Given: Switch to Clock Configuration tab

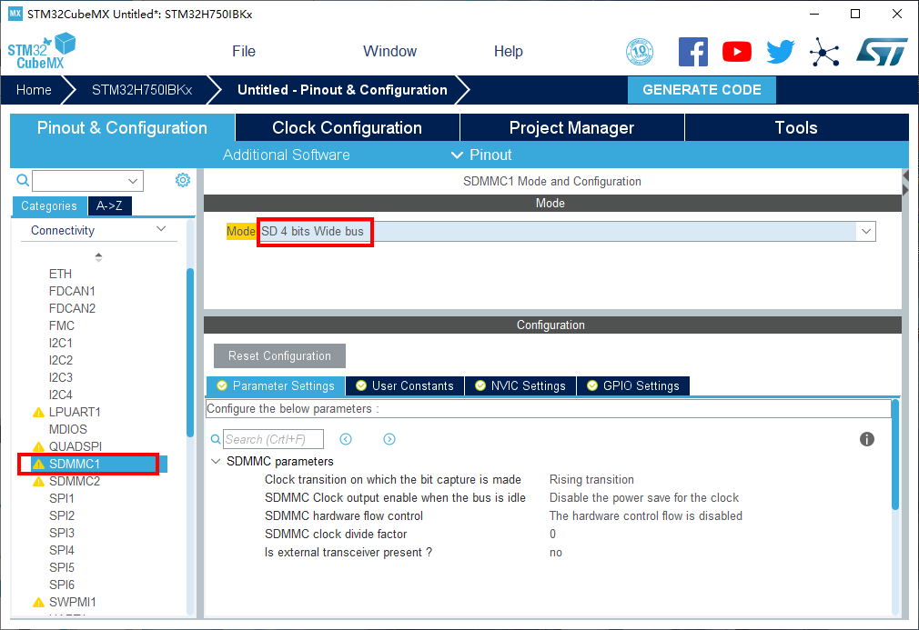Looking at the screenshot, I should coord(347,128).
